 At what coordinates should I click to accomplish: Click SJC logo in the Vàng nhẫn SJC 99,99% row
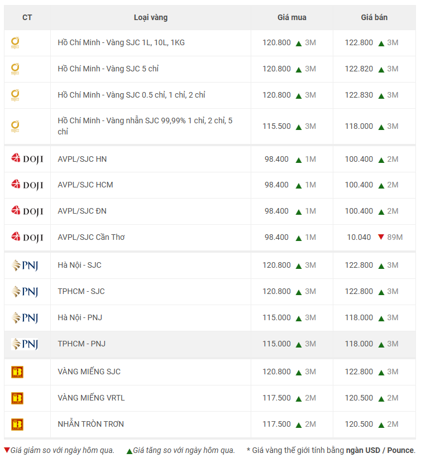point(15,126)
